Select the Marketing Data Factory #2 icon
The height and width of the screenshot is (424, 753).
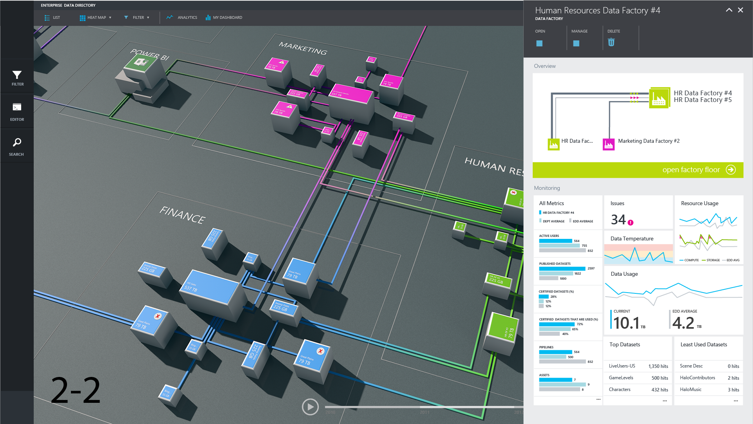coord(608,144)
